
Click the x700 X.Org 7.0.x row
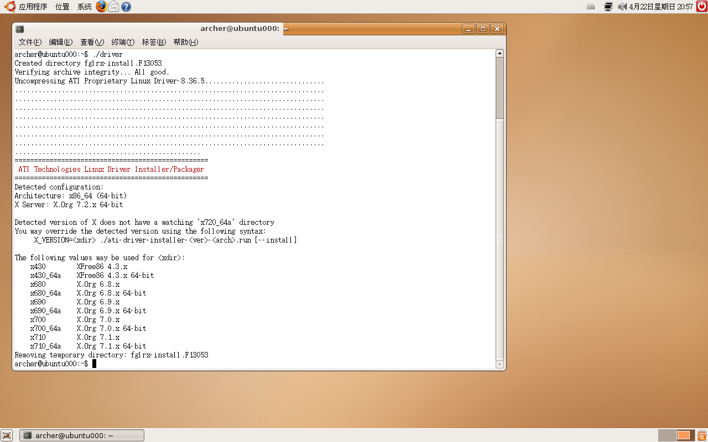coord(75,319)
